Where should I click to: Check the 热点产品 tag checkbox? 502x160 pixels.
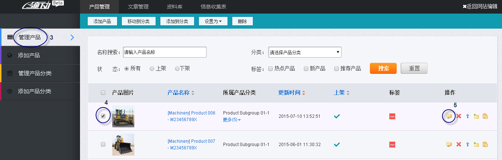click(270, 69)
